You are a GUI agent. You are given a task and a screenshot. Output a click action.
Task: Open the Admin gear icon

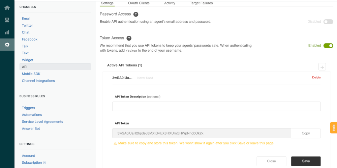[x=7, y=45]
